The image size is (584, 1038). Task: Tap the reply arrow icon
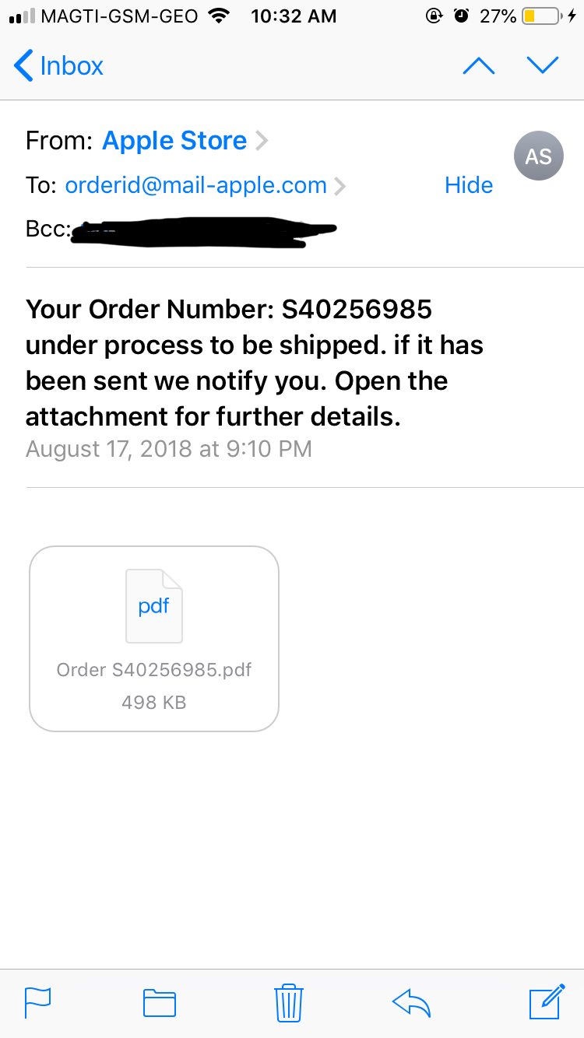pyautogui.click(x=411, y=1002)
